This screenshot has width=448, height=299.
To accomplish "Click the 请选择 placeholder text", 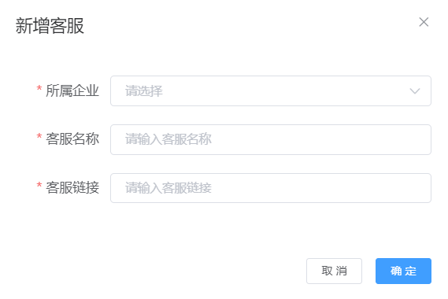I will point(144,91).
